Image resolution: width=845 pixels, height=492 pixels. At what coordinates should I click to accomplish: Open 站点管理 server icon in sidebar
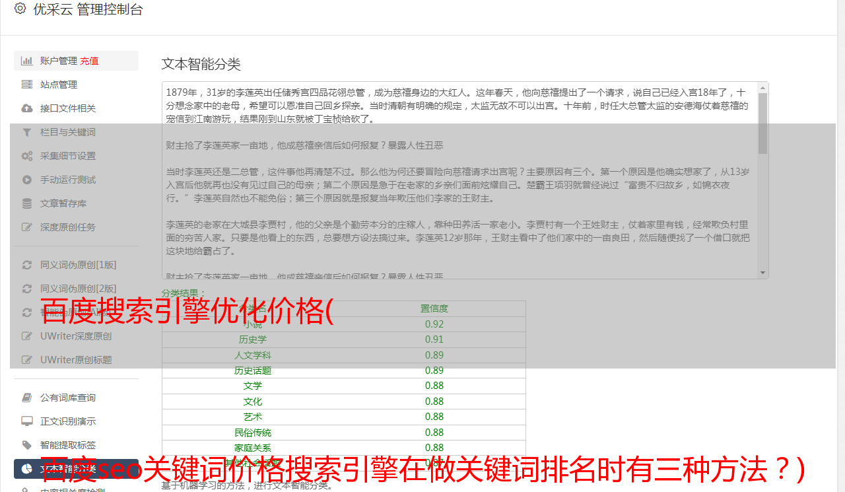coord(27,85)
